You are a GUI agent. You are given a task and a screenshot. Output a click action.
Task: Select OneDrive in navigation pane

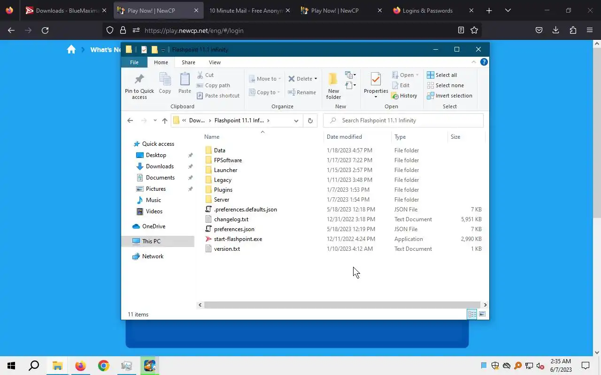(x=154, y=226)
